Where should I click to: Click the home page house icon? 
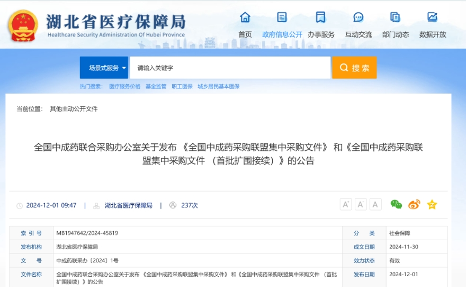[x=245, y=17]
